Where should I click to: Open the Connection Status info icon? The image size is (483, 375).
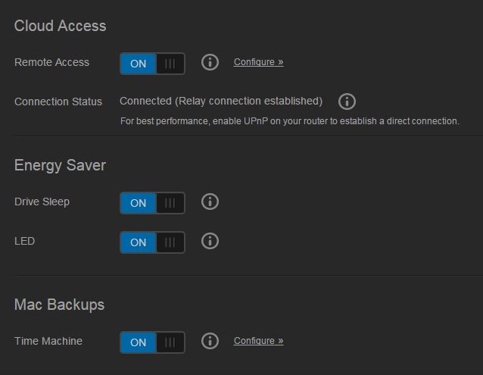(x=347, y=102)
